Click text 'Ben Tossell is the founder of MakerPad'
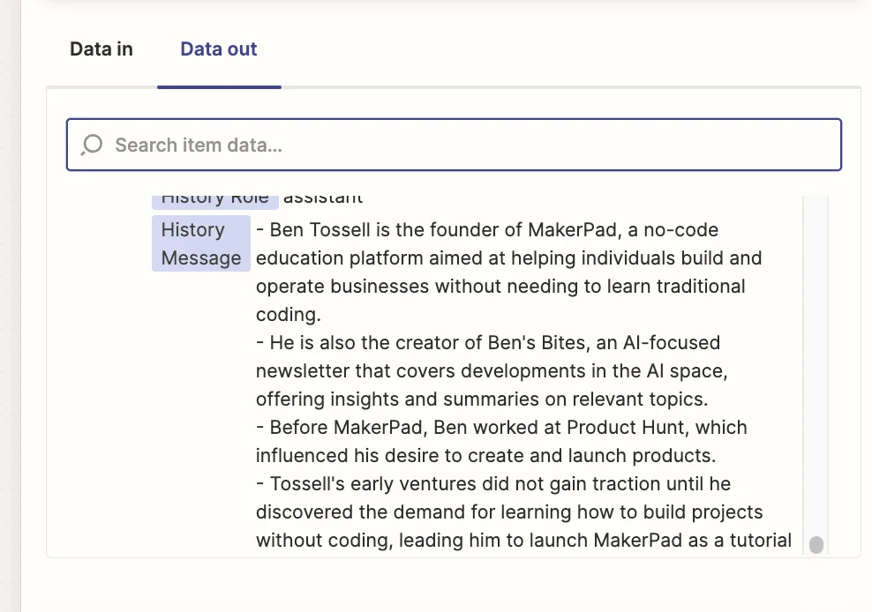872x612 pixels. coord(443,229)
